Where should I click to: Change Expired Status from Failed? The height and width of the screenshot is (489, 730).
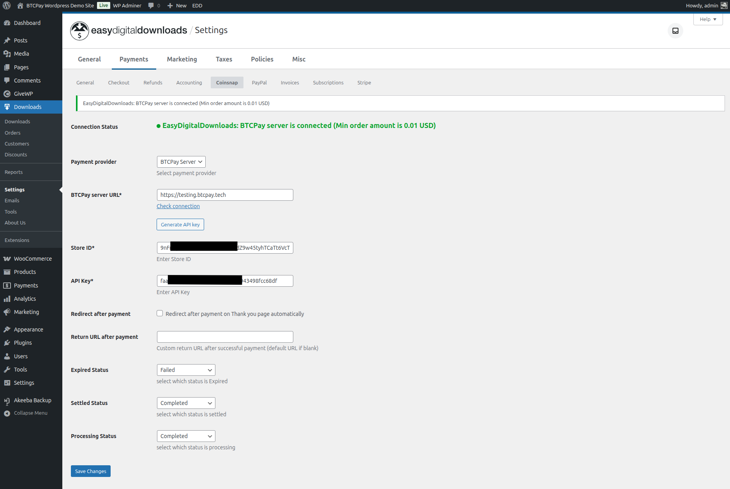(185, 370)
